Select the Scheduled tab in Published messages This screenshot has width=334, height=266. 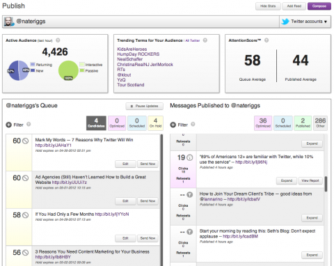(x=283, y=123)
